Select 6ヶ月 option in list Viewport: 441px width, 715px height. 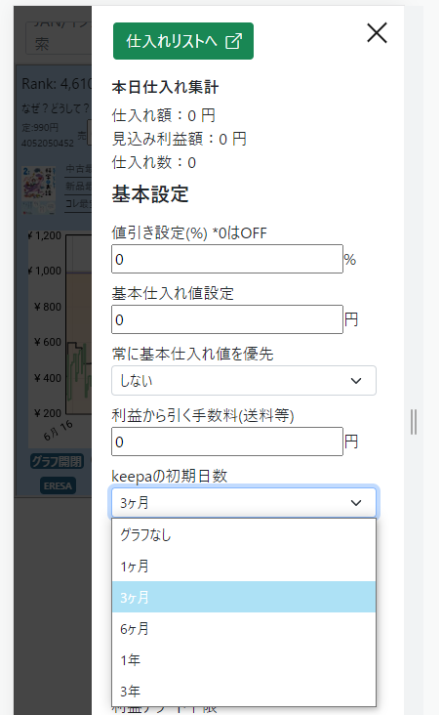coord(244,628)
